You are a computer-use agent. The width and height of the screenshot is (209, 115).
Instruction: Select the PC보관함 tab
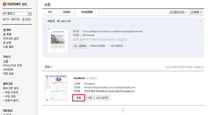coord(87,12)
